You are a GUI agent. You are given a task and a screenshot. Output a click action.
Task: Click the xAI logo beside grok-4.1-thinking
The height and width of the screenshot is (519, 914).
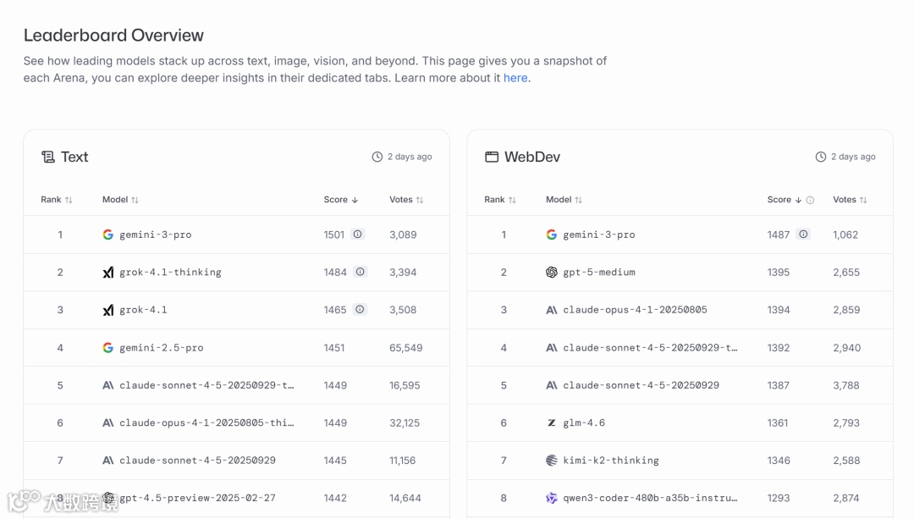click(108, 273)
